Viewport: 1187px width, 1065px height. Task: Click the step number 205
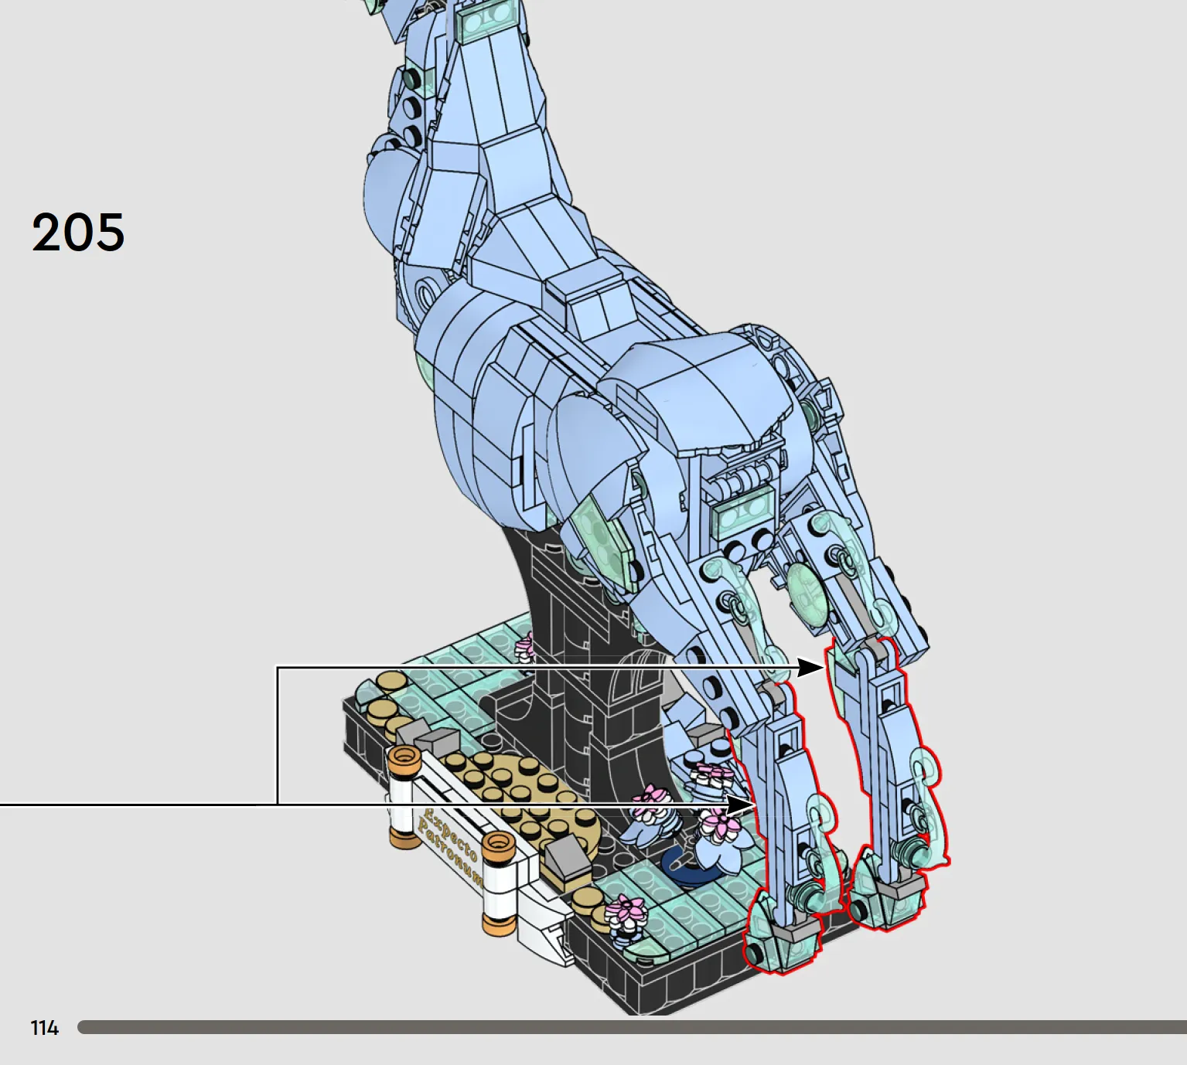pos(78,232)
